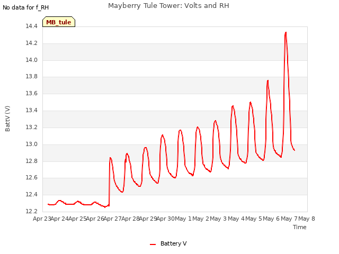Click the 'No data for f_RH' notice
This screenshot has height=254, width=339.
click(x=26, y=7)
